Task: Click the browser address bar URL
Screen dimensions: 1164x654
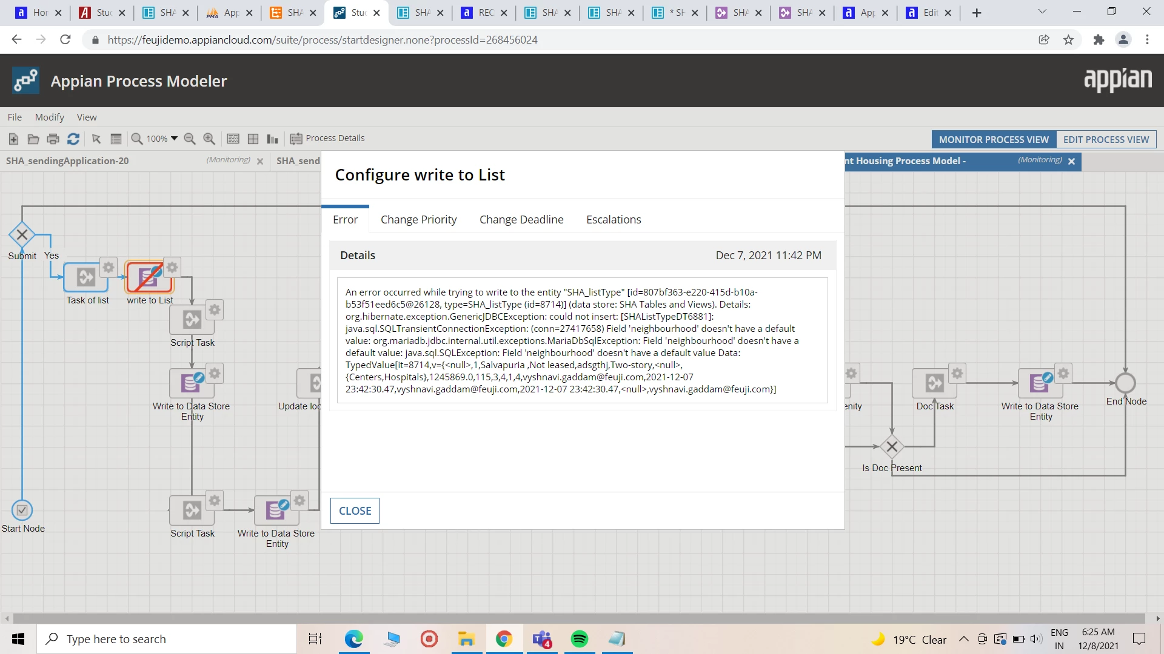Action: pyautogui.click(x=323, y=39)
